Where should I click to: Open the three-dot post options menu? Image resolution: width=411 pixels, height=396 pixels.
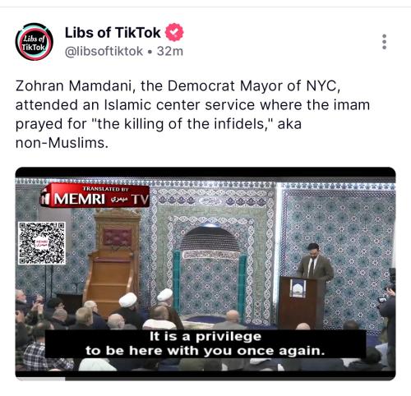pyautogui.click(x=384, y=42)
